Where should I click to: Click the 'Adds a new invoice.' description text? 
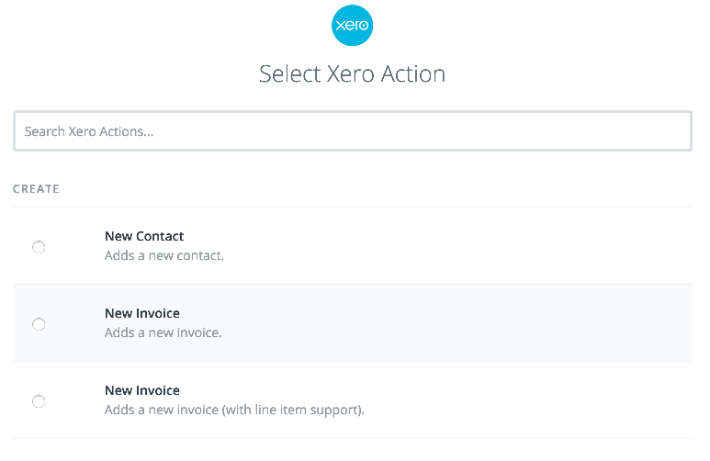(x=163, y=332)
